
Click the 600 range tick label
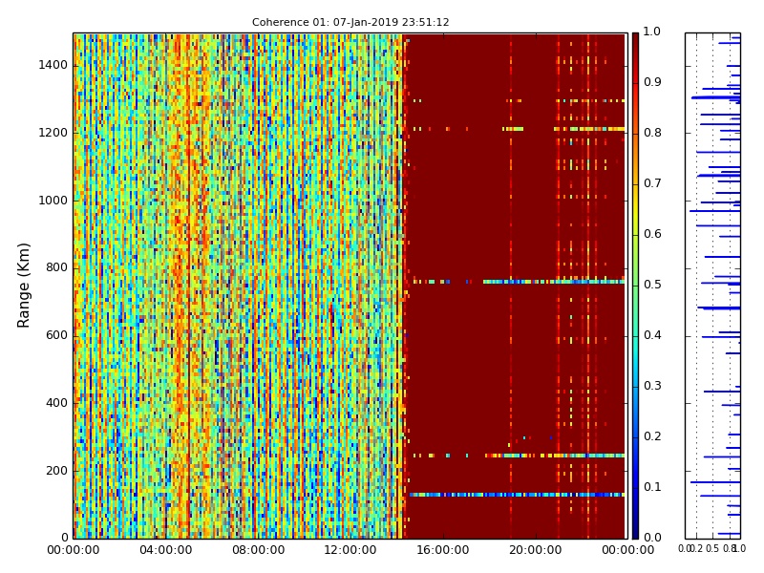[57, 335]
